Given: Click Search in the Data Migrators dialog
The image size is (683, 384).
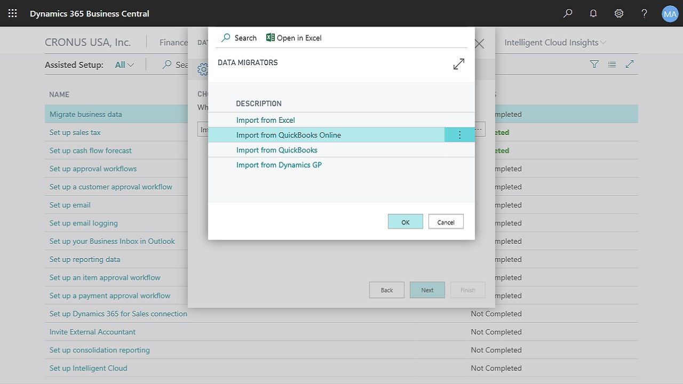Looking at the screenshot, I should tap(239, 38).
